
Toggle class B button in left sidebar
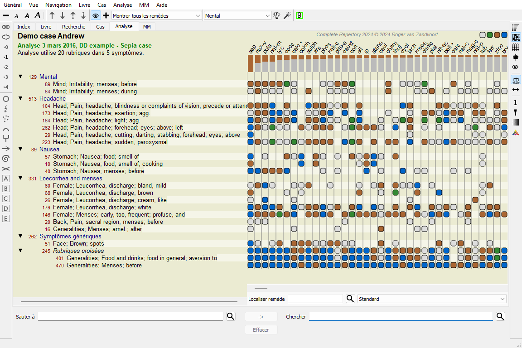[x=6, y=188]
